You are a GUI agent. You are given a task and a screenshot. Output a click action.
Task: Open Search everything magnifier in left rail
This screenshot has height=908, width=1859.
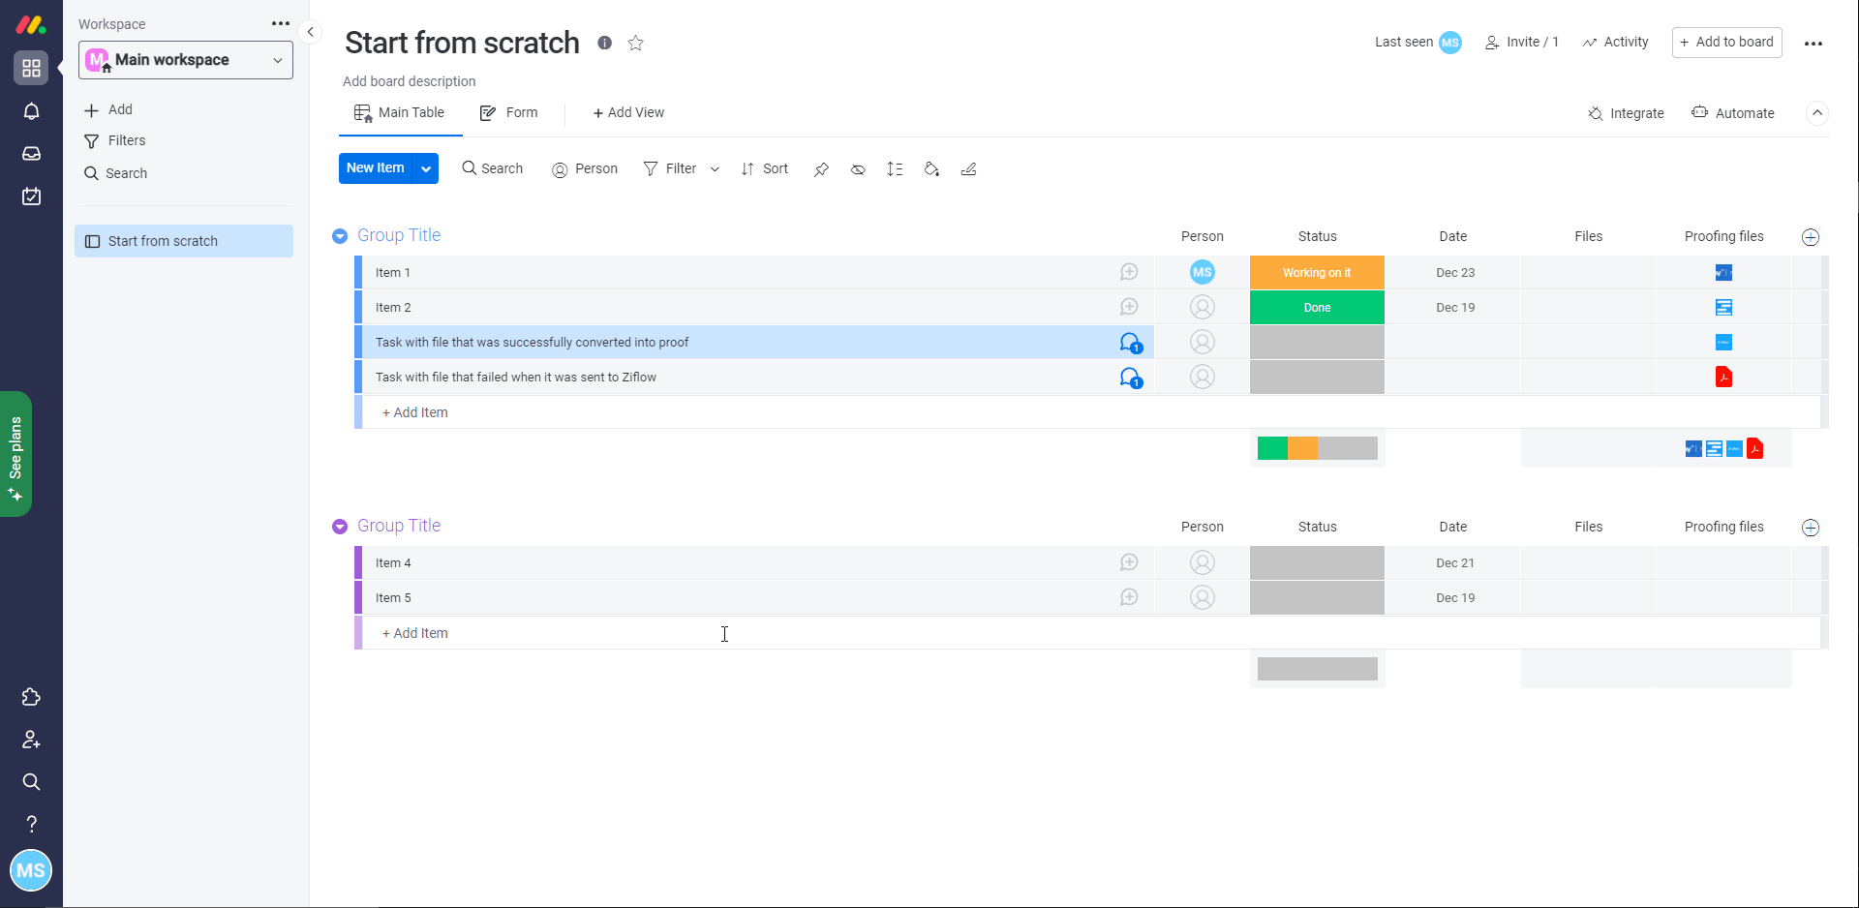pos(31,781)
